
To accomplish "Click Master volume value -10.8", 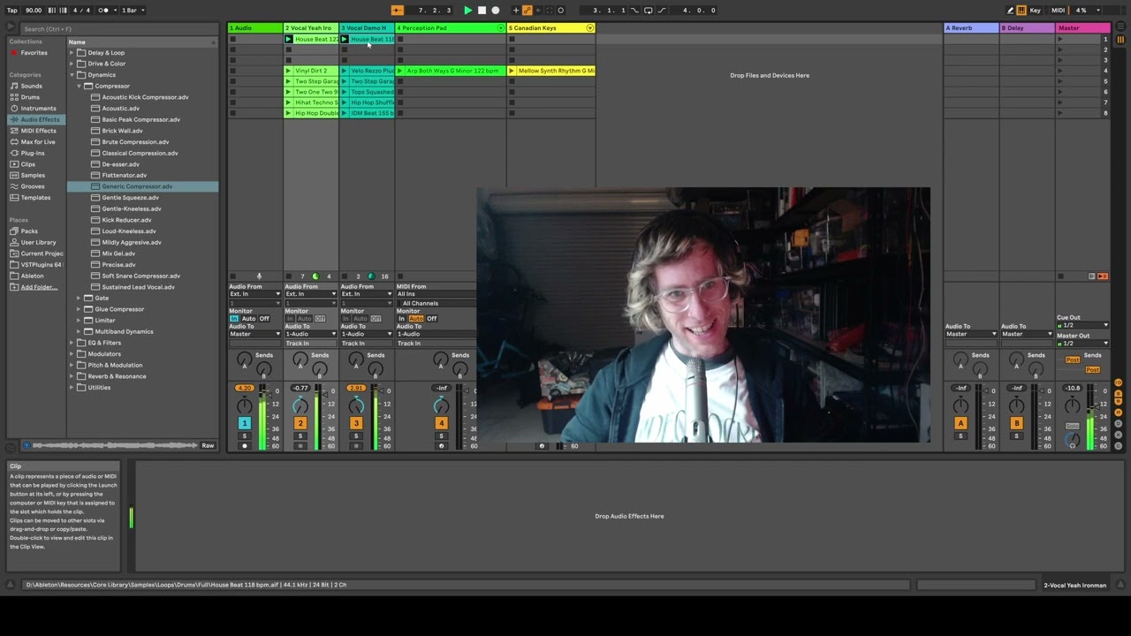I will point(1073,389).
